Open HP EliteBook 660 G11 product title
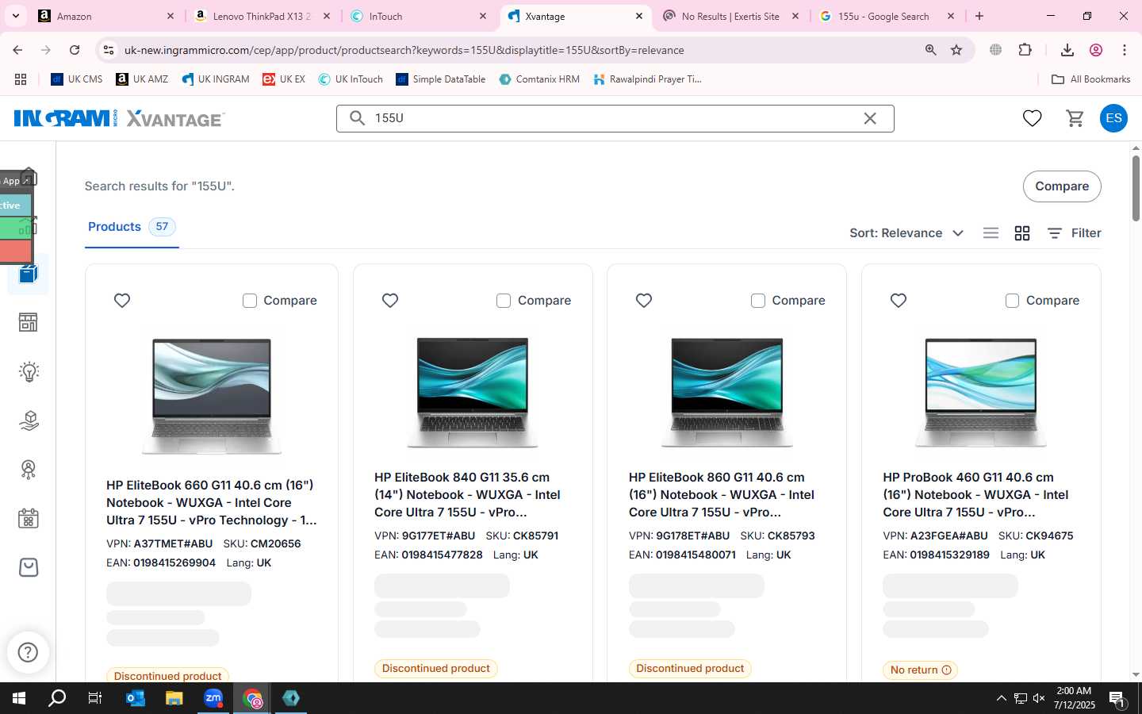The width and height of the screenshot is (1142, 714). coord(211,503)
